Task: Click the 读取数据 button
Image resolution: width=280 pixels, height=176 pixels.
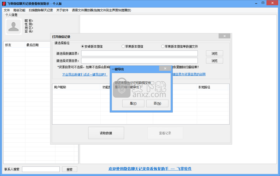Action: [106, 133]
